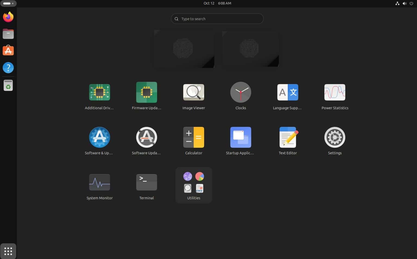Open the Text Editor
Screen dimensions: 417x259
pyautogui.click(x=288, y=137)
